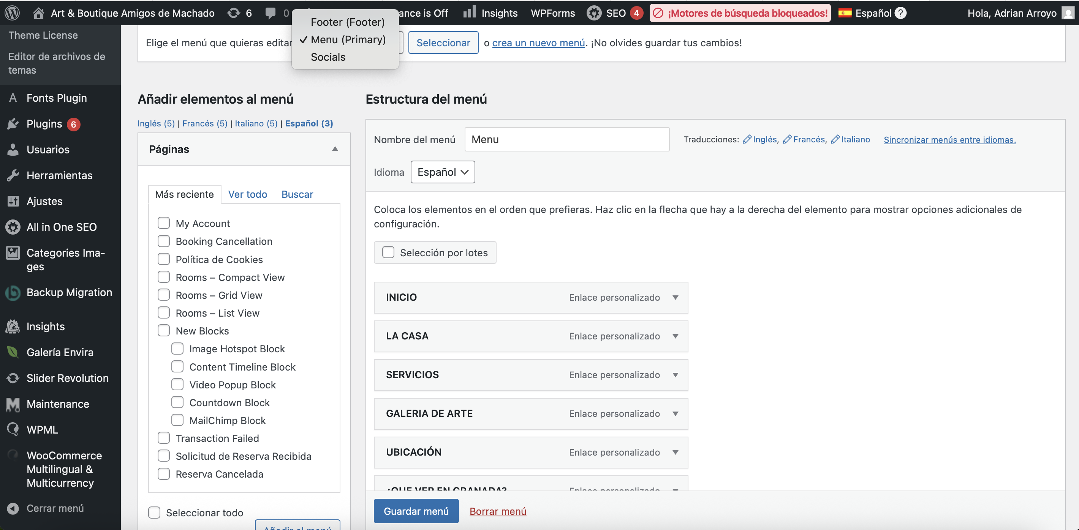
Task: Expand the SERVICIOS menu item arrow
Action: point(675,375)
